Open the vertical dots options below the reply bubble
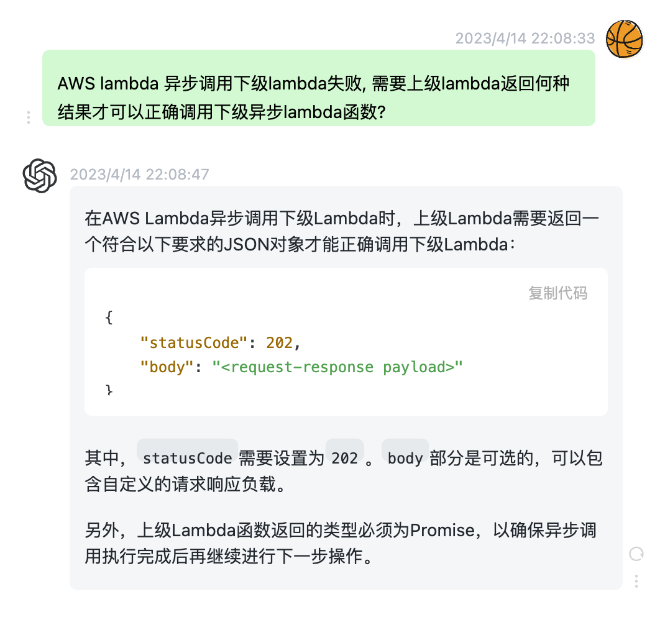Viewport: 665px width, 640px height. pos(636,582)
